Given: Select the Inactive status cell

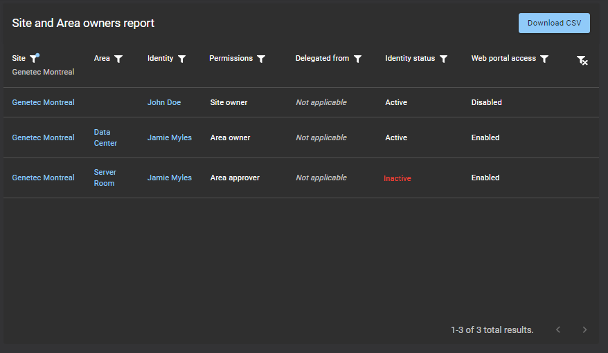Looking at the screenshot, I should (x=397, y=178).
